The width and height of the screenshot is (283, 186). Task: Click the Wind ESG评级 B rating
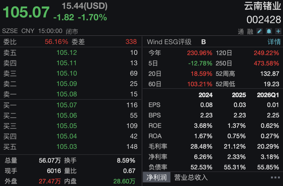(x=203, y=42)
